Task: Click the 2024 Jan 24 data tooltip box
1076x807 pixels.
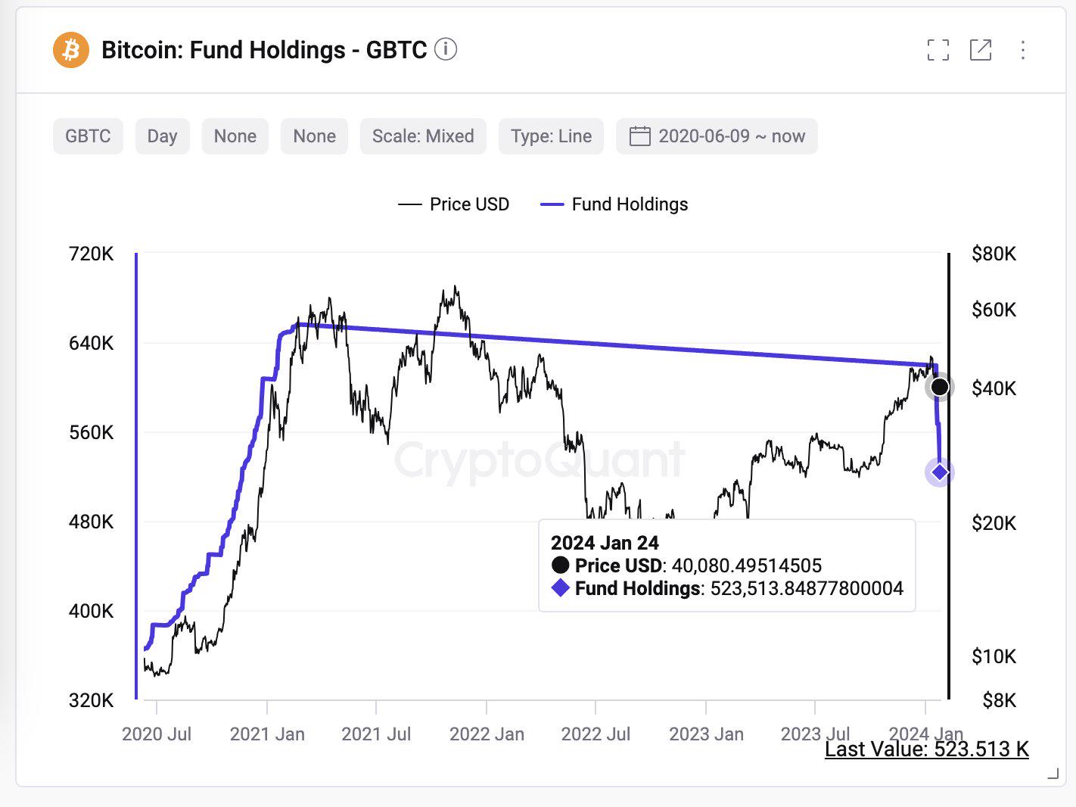Action: [x=726, y=565]
